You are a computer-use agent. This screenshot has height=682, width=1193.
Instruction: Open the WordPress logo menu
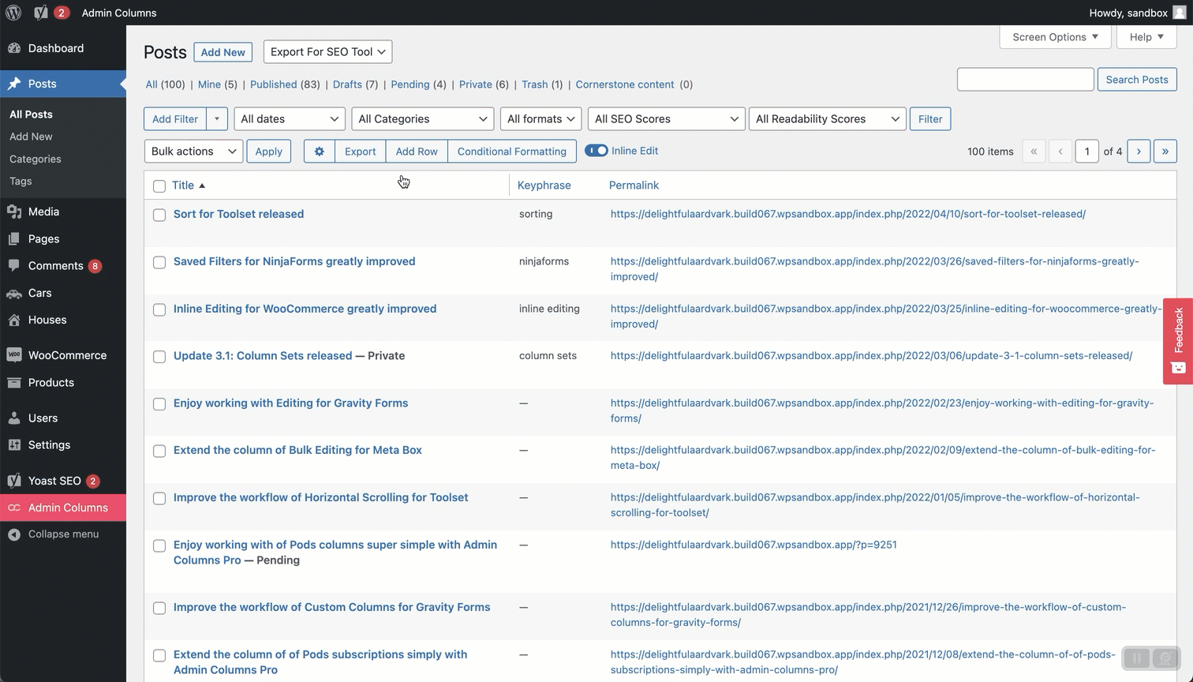[x=13, y=13]
